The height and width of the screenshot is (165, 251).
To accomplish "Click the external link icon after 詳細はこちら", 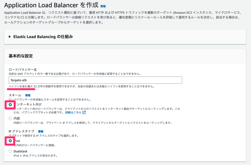I will (x=84, y=112).
